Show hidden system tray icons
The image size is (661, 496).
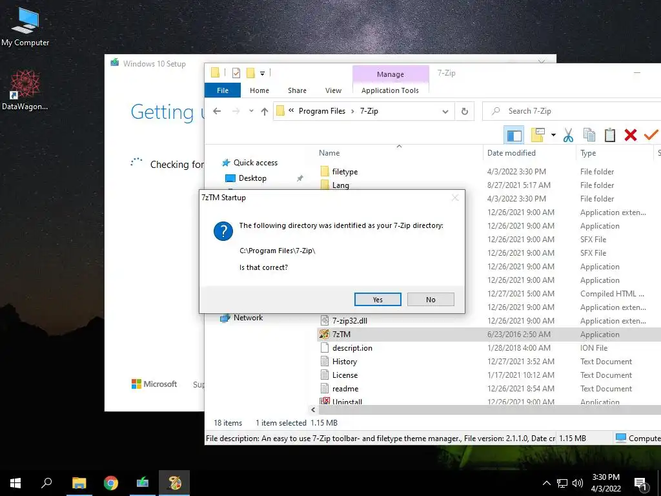click(x=546, y=483)
